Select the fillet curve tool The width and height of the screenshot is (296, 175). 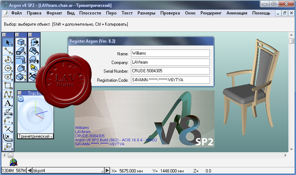pos(8,120)
